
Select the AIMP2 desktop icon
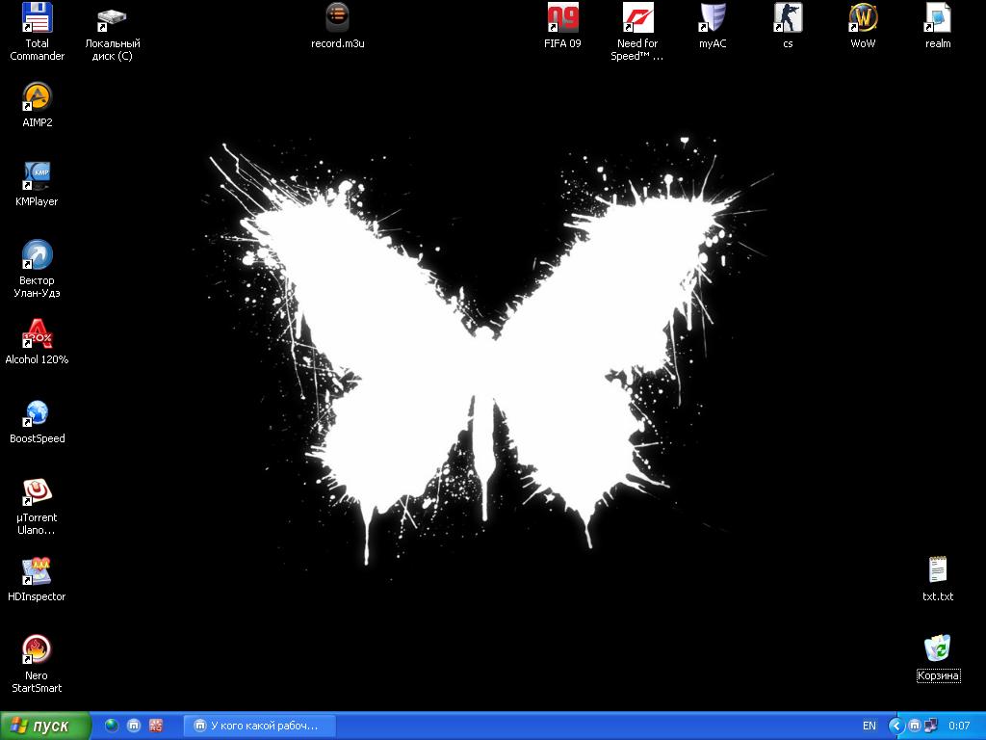[37, 97]
